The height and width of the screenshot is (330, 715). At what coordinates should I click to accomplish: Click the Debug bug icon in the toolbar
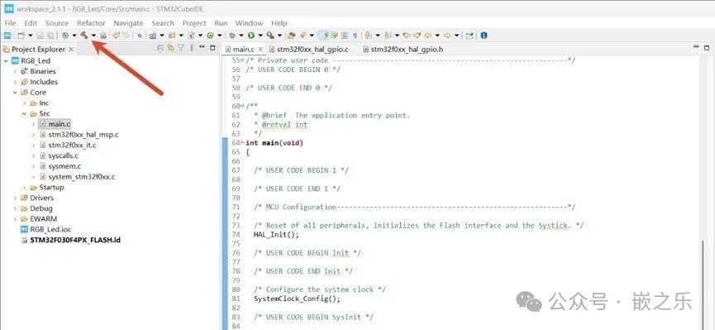[x=231, y=35]
